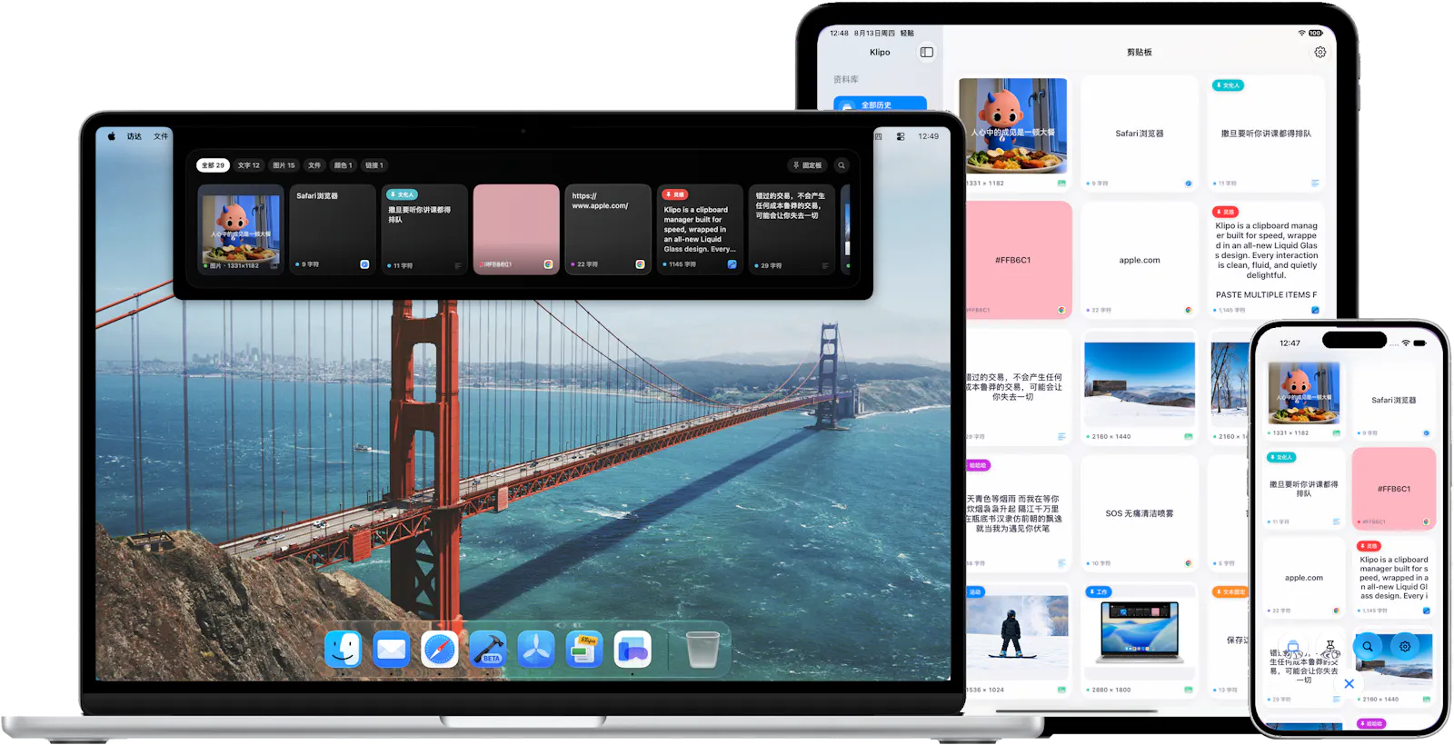This screenshot has height=745, width=1454.
Task: Select the 文件 filter tab in Klipo panel
Action: tap(314, 165)
